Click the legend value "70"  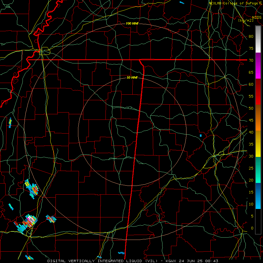[x=251, y=60]
